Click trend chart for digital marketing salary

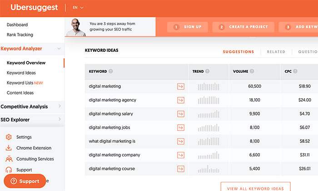tap(209, 114)
